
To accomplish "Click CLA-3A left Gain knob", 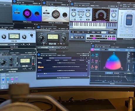I will pyautogui.click(x=41, y=38).
